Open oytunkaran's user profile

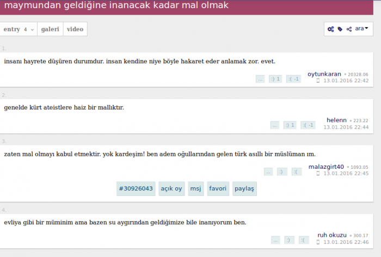[x=324, y=74]
